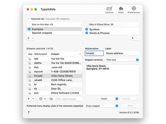Open the Show snippet display style dropdown

point(101,106)
